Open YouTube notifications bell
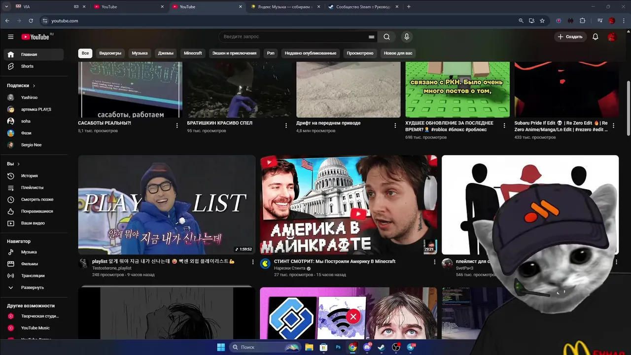Image resolution: width=631 pixels, height=355 pixels. [596, 37]
